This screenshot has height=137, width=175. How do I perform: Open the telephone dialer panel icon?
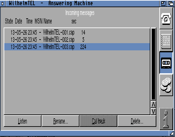[x=166, y=19]
